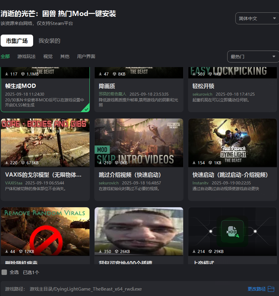Click the folder icon next to 更改路径
This screenshot has width=279, height=296.
tap(271, 289)
